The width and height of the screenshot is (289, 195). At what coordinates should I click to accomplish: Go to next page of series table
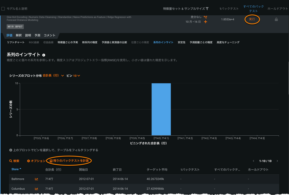pos(277,161)
